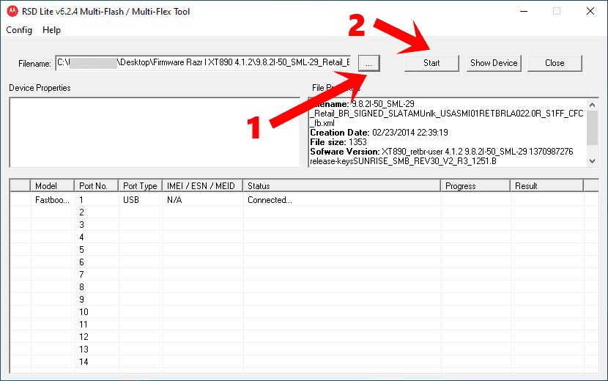Select port number 13 row
This screenshot has width=608, height=381.
305,349
